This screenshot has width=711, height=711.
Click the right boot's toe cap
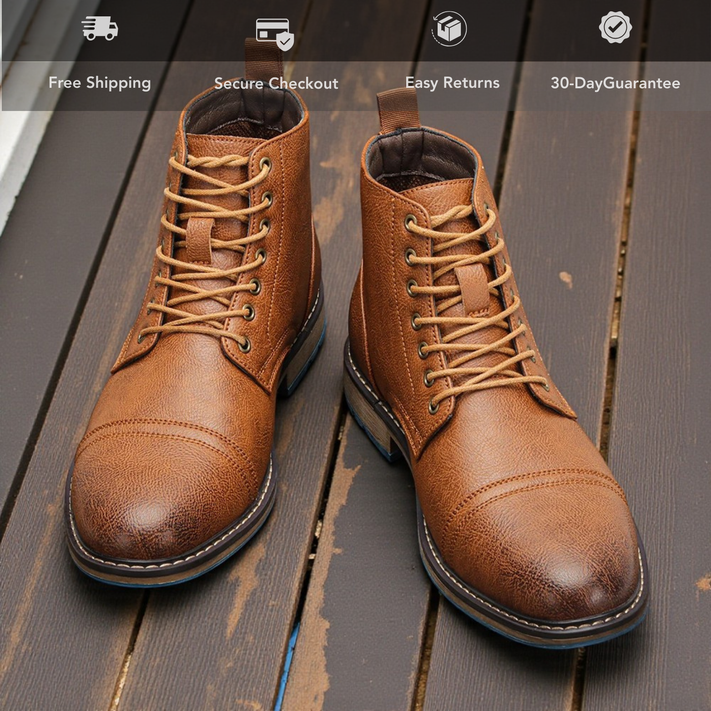[x=546, y=546]
